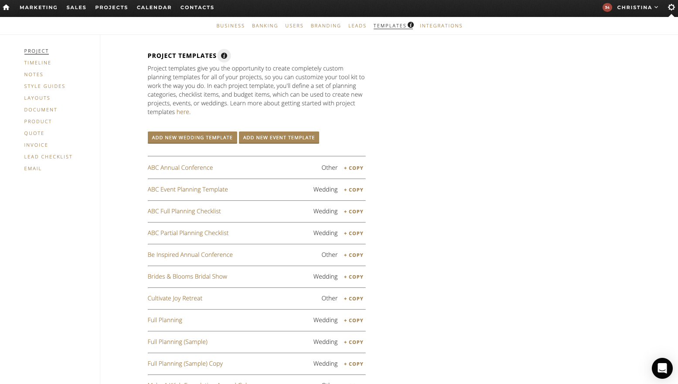Copy the ABC Full Planning Checklist template

(x=353, y=212)
